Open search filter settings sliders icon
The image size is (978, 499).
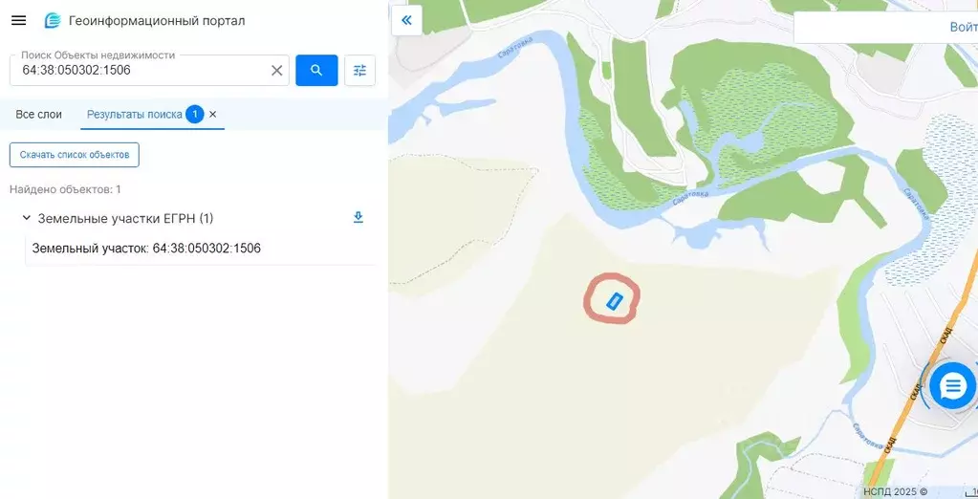(359, 71)
